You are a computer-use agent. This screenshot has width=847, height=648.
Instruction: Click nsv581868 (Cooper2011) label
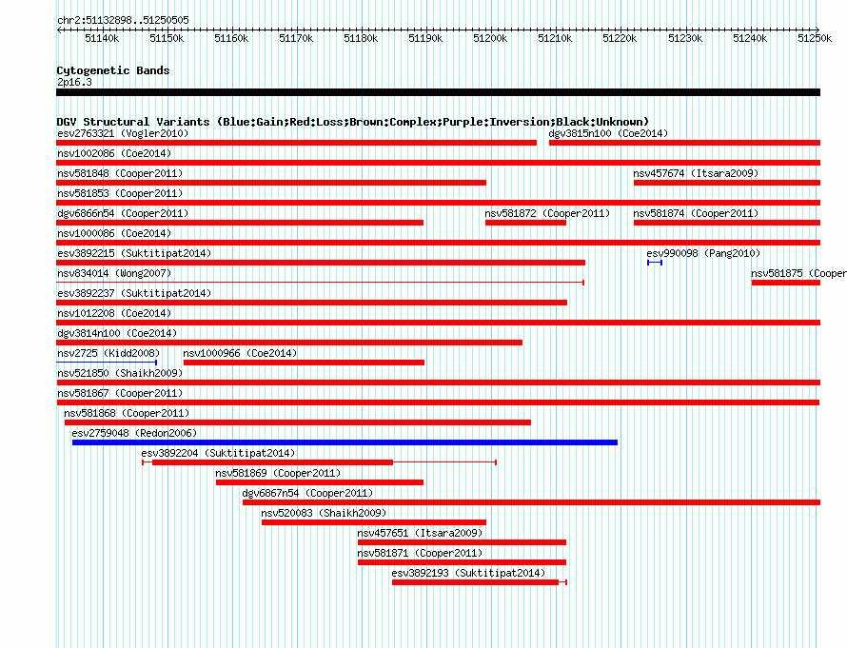(x=127, y=413)
